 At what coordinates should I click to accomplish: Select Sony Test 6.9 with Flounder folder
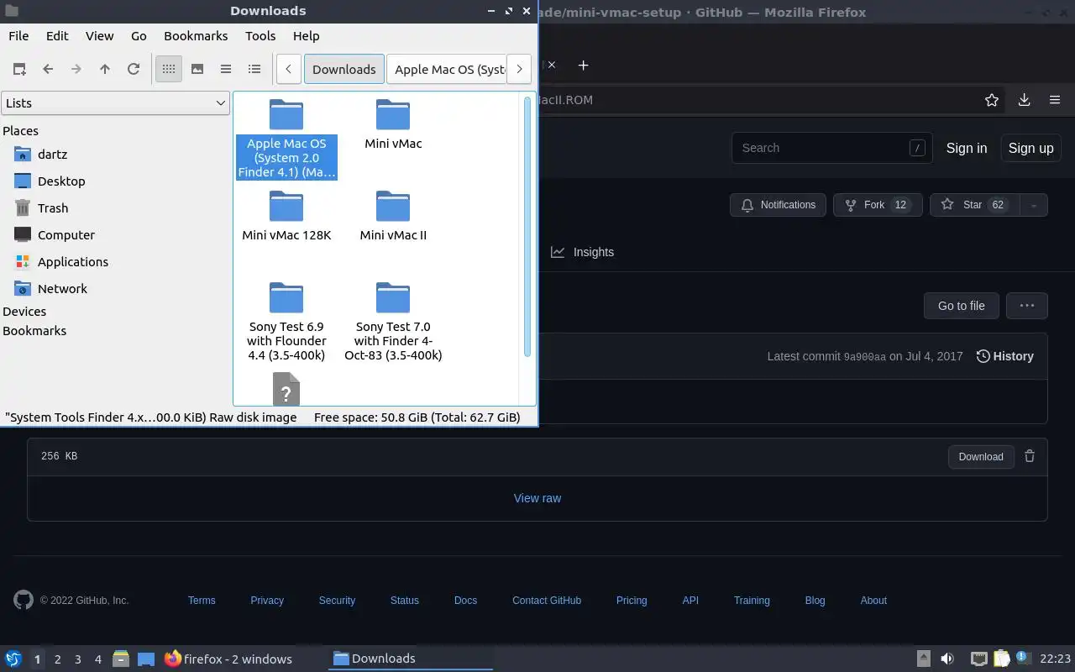point(286,322)
